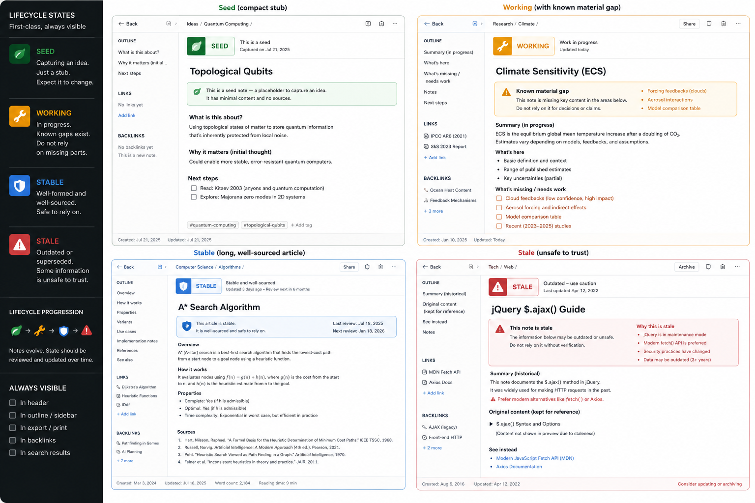Screen dimensions: 755x503
Task: Click the shield icon in the A* Search toolbar
Action: click(367, 267)
